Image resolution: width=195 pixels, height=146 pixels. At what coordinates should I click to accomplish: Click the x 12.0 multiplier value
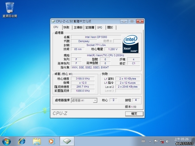83,83
